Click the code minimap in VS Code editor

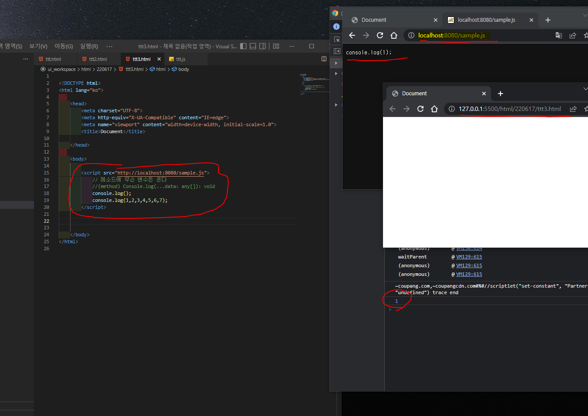tap(314, 84)
